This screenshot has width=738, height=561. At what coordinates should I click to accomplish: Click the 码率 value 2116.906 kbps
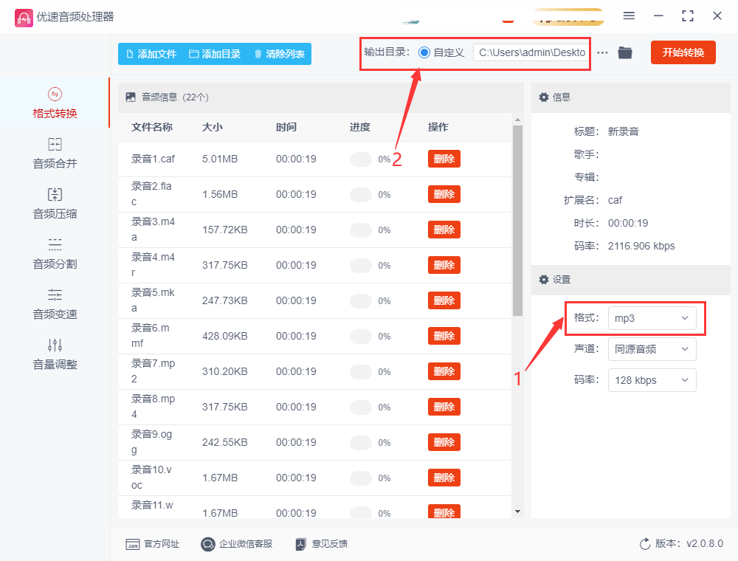point(641,246)
